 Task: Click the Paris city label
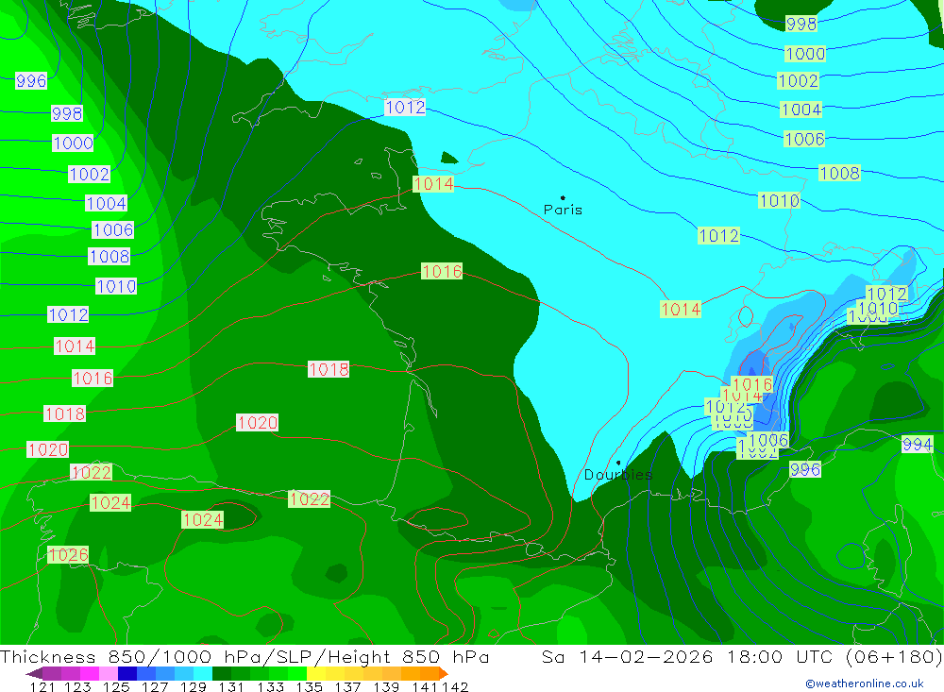coord(563,210)
